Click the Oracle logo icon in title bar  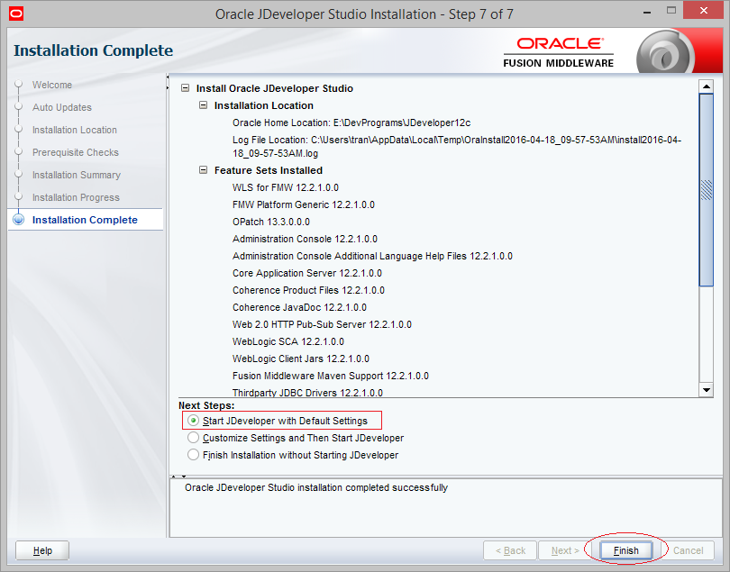point(16,14)
